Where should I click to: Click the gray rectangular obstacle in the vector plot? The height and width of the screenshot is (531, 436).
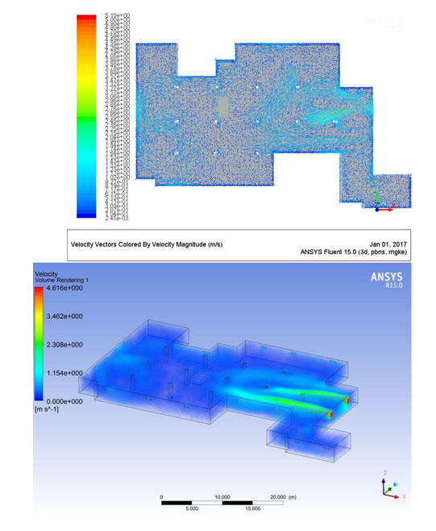pyautogui.click(x=223, y=107)
